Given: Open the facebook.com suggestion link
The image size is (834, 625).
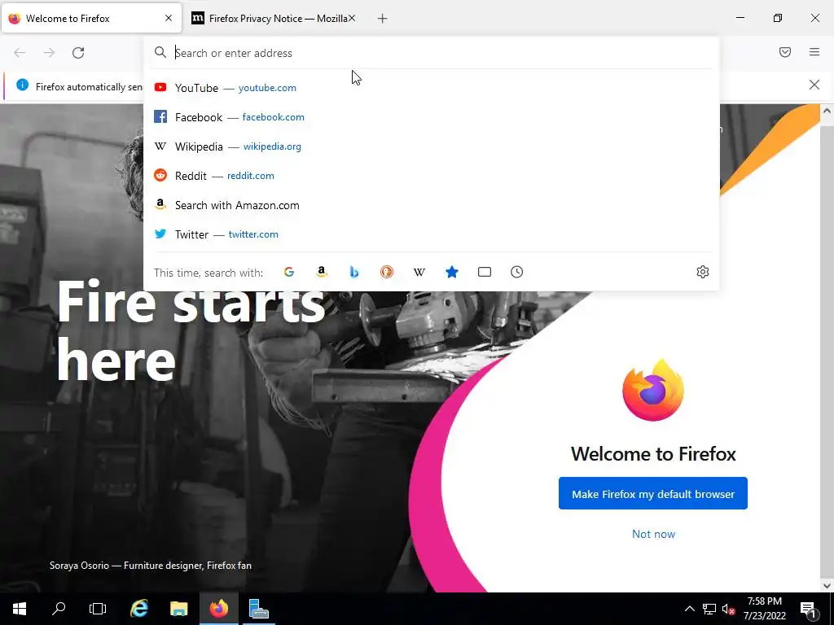Looking at the screenshot, I should 274,117.
